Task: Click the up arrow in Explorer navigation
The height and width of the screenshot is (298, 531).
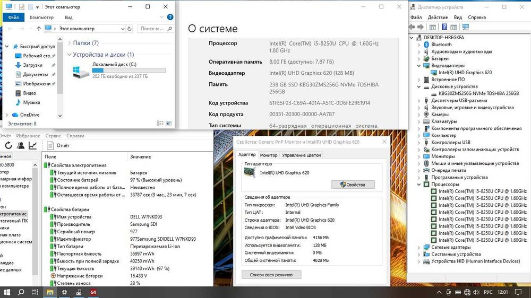Action: tap(39, 29)
